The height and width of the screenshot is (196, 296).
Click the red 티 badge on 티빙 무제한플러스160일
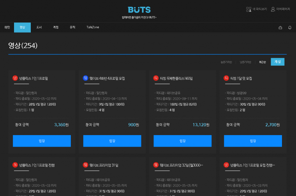tap(156, 78)
